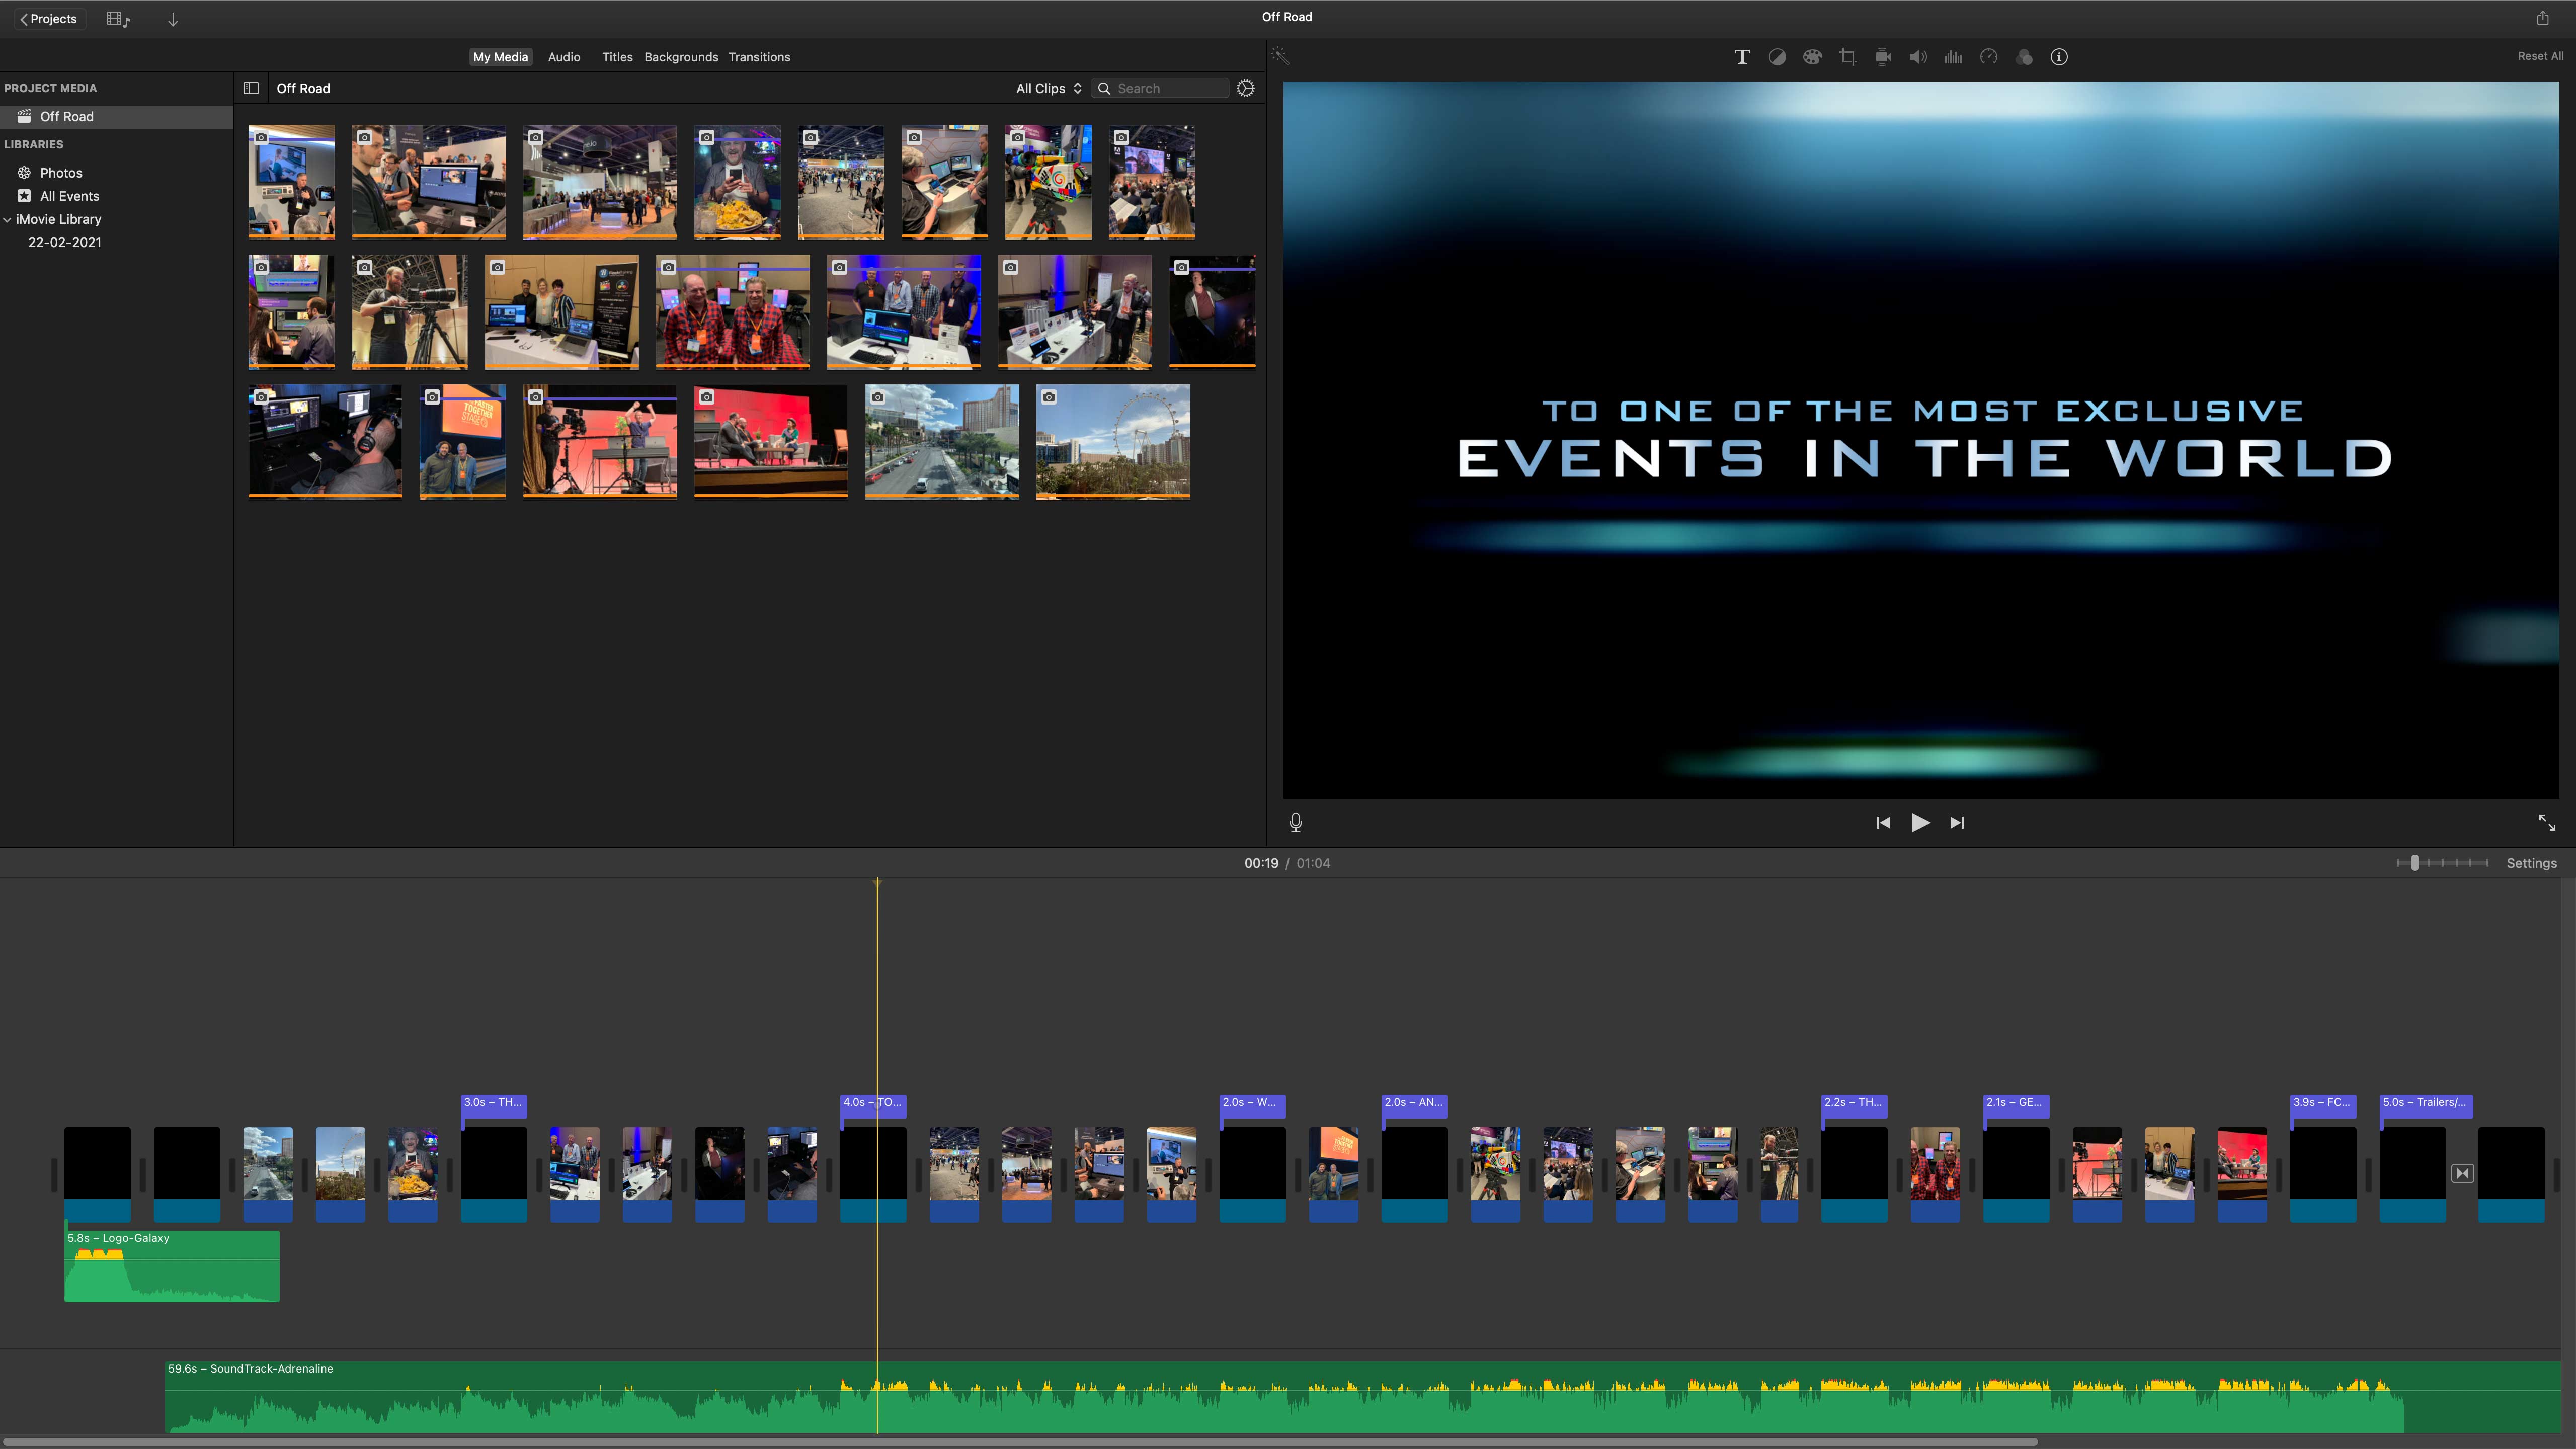Open the Volume adjustment tool
The image size is (2576, 1449).
[x=1918, y=57]
